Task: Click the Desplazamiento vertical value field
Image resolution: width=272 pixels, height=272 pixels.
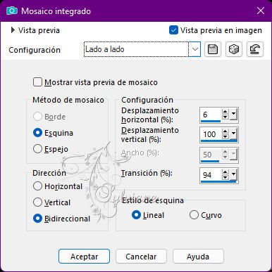Action: [211, 134]
